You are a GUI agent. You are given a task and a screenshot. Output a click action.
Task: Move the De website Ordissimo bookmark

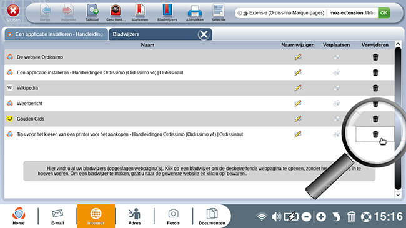[336, 57]
